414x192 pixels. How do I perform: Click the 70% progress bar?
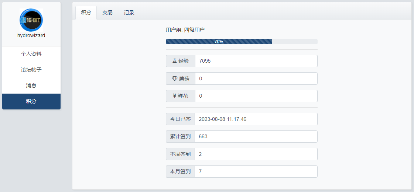point(242,42)
